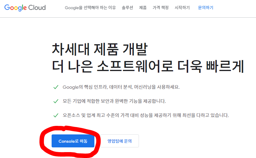Open the 제품 menu item
This screenshot has height=158, width=256.
coord(143,8)
